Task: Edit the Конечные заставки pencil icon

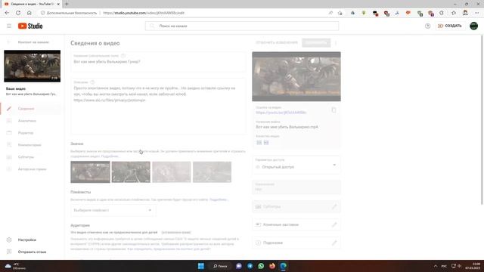Action: (334, 224)
